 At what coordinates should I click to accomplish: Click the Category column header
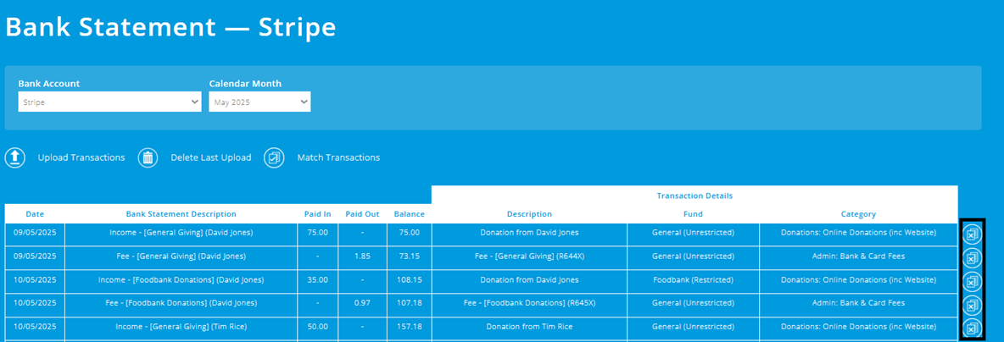click(x=859, y=214)
